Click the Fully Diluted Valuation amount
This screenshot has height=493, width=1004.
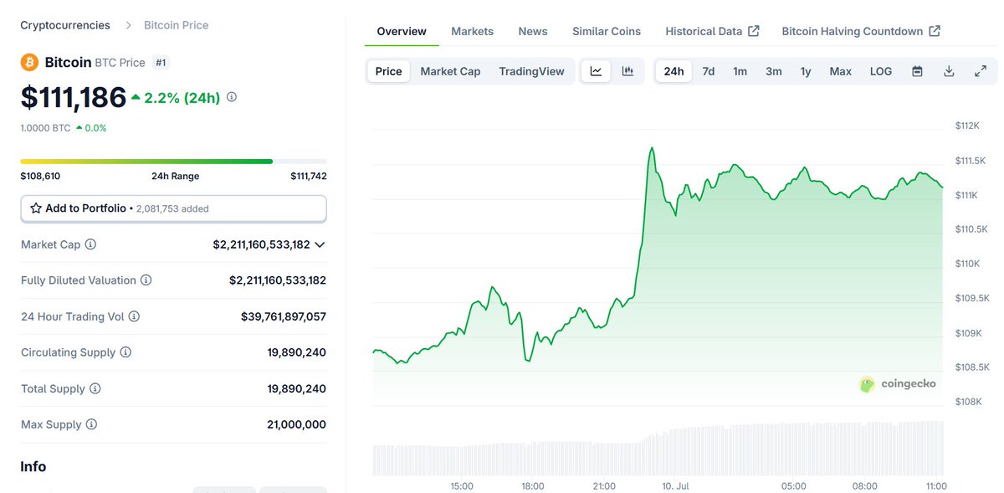point(278,280)
